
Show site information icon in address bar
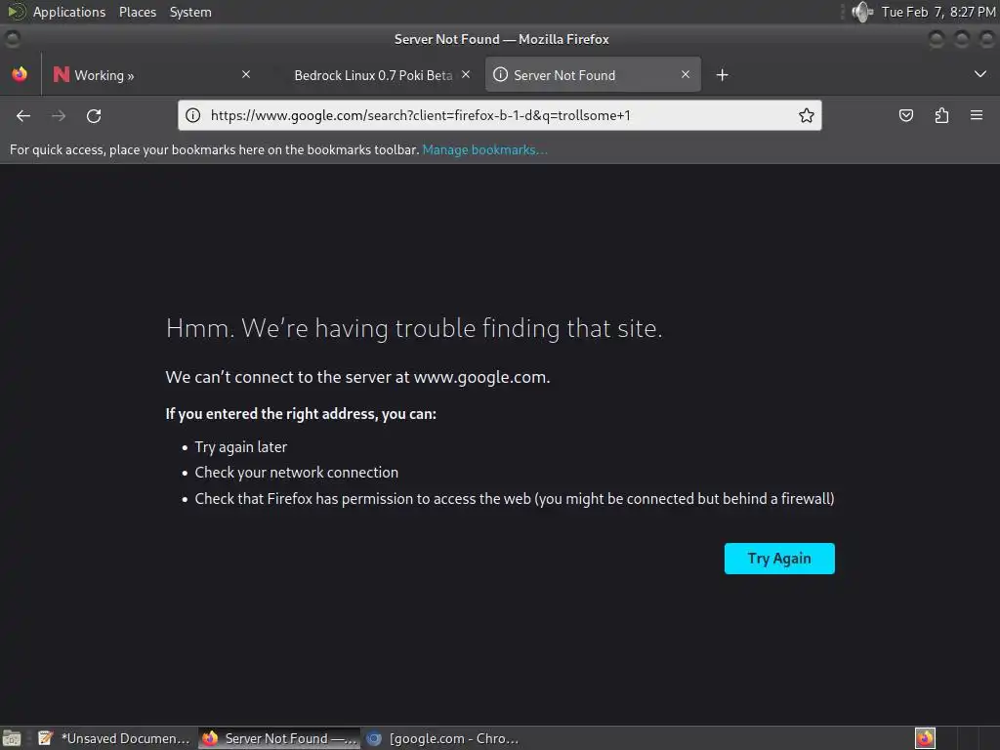click(192, 115)
